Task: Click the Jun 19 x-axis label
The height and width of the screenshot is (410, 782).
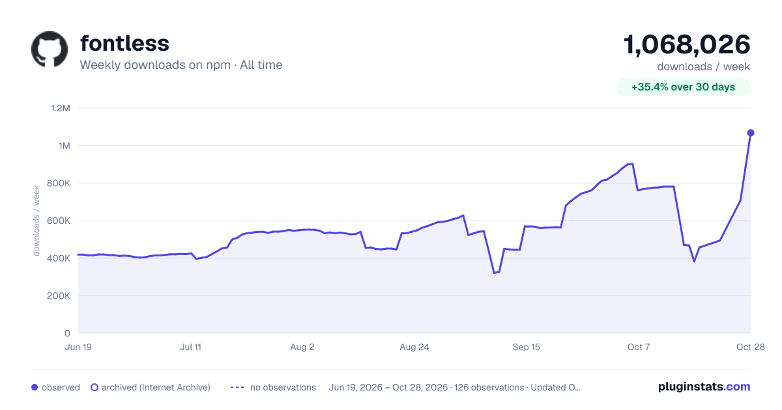Action: (x=78, y=348)
